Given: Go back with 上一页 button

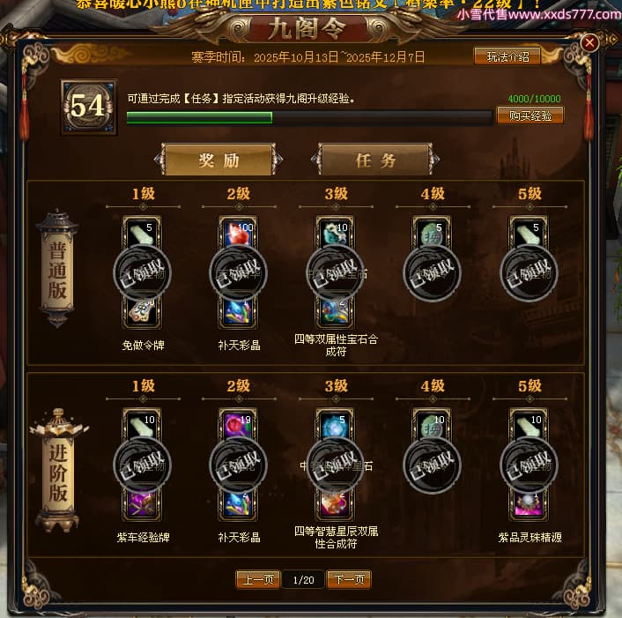Looking at the screenshot, I should (x=258, y=579).
